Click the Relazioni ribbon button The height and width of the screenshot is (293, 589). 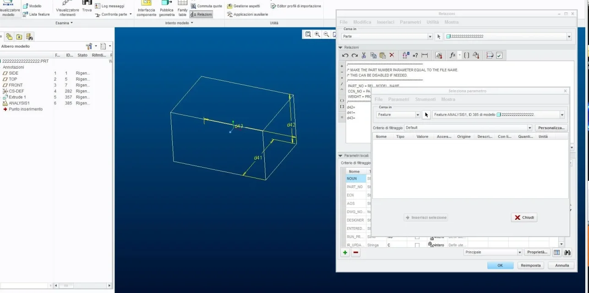coord(202,15)
